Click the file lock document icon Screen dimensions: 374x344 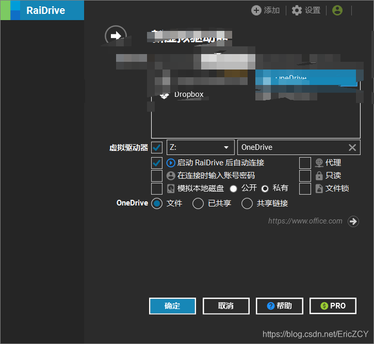click(319, 189)
